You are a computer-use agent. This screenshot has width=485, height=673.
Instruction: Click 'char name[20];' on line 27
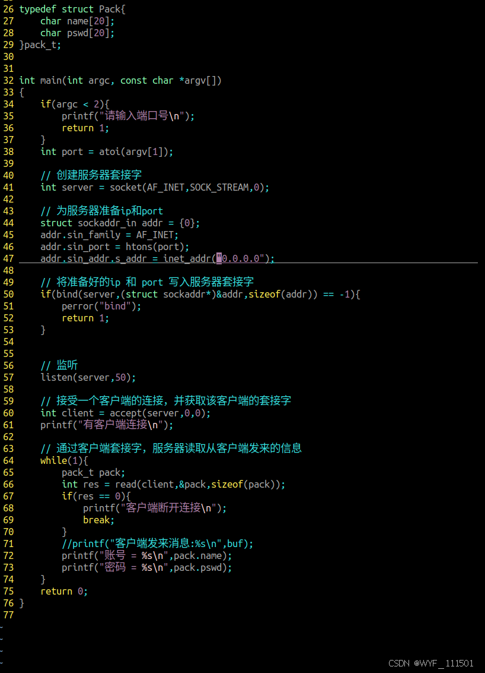(x=77, y=21)
